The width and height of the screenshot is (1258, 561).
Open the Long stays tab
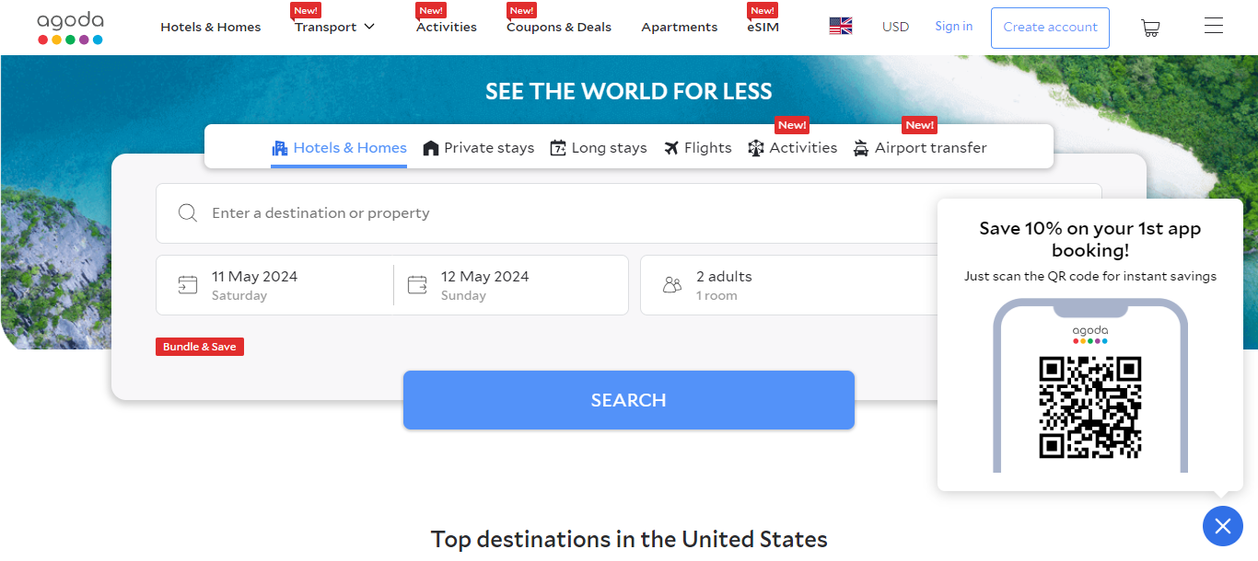[x=598, y=148]
